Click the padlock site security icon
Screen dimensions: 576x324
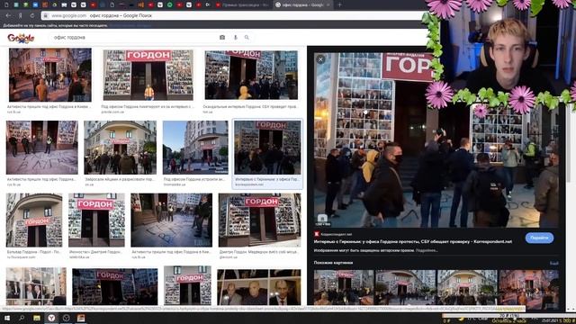[x=46, y=16]
